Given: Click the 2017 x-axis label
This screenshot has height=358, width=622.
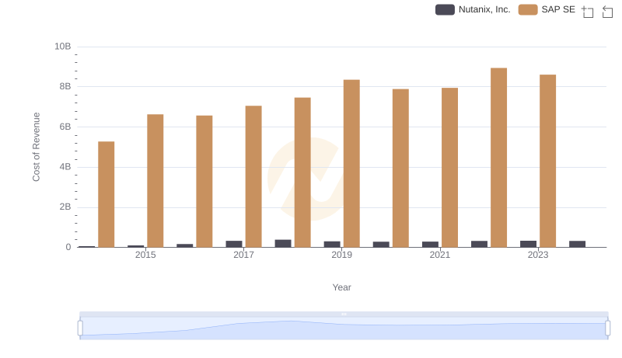Looking at the screenshot, I should 243,255.
